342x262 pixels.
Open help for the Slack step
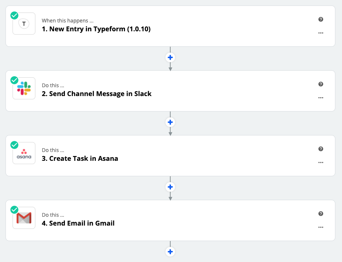[x=321, y=84]
